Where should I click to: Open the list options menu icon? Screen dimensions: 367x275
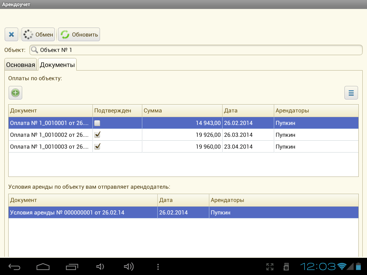point(351,93)
